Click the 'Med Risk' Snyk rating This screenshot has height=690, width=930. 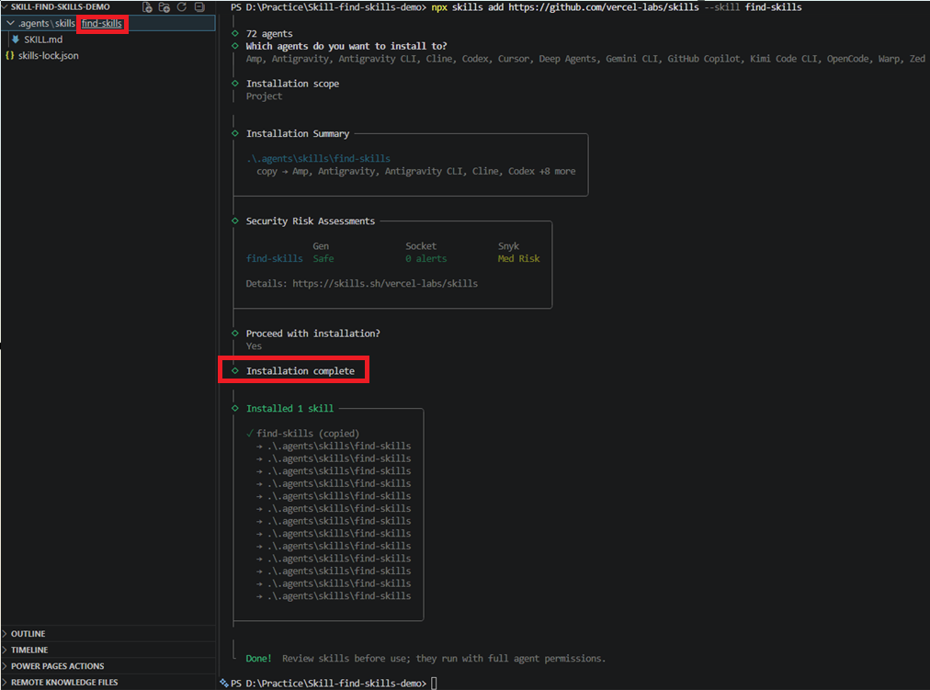(x=518, y=258)
